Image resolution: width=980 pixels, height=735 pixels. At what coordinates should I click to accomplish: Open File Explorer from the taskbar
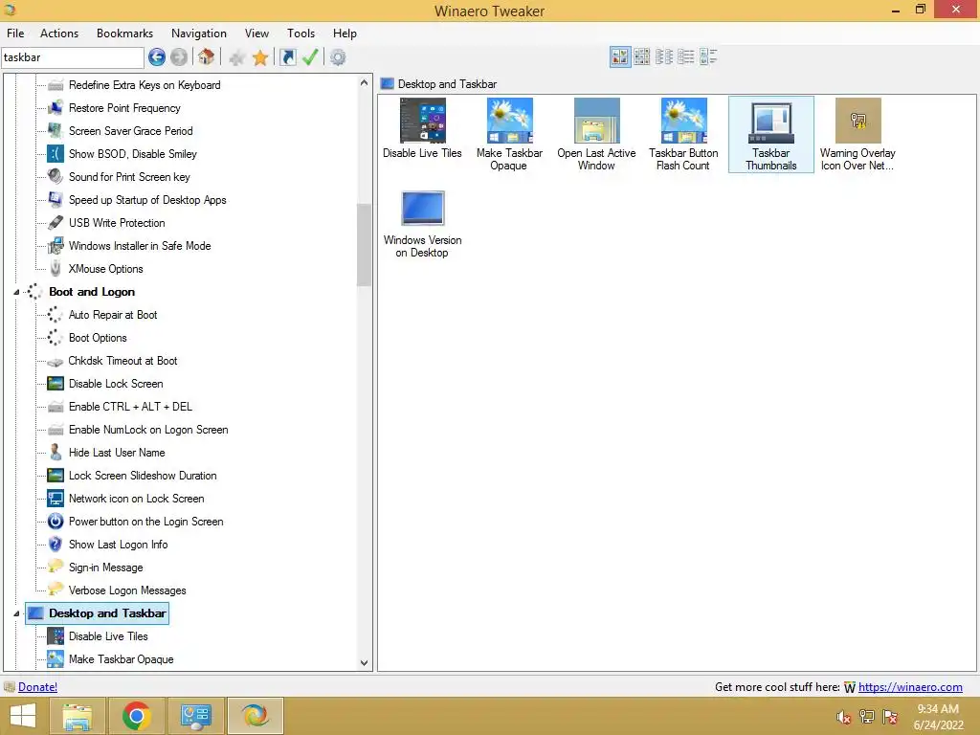coord(77,716)
